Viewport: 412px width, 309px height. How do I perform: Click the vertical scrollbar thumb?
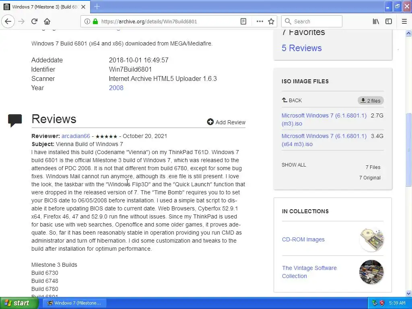408,150
